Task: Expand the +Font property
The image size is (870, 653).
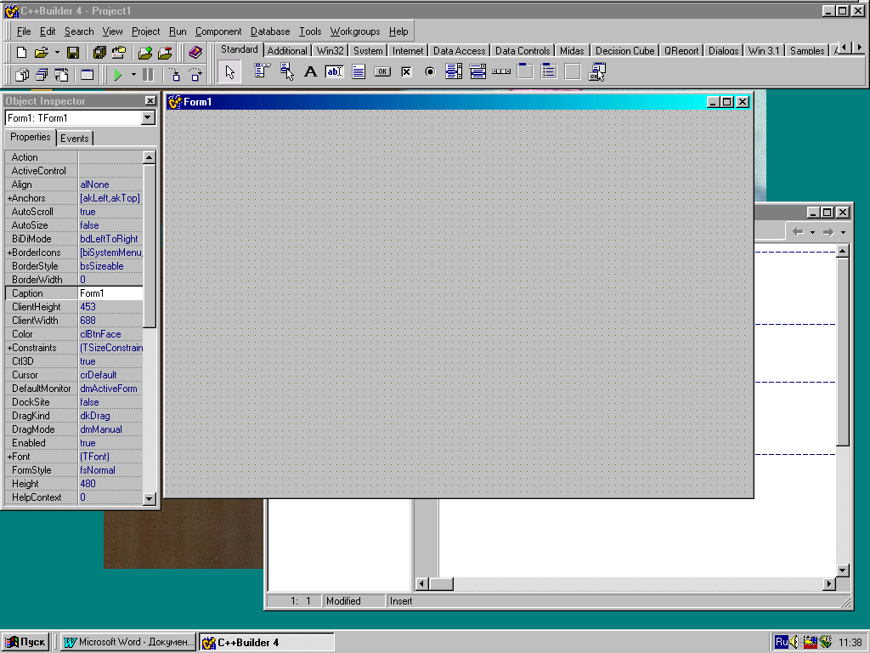Action: [9, 457]
